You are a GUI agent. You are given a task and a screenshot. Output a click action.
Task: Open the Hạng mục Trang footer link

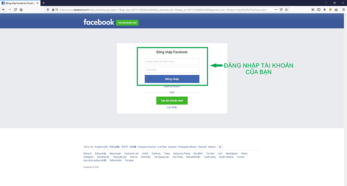click(x=181, y=154)
